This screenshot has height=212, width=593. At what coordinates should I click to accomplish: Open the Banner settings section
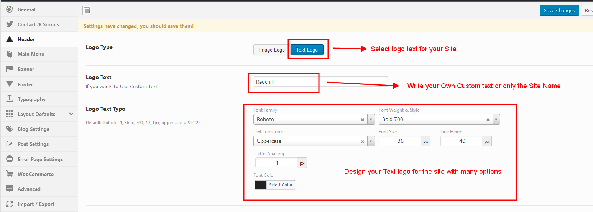tap(39, 69)
